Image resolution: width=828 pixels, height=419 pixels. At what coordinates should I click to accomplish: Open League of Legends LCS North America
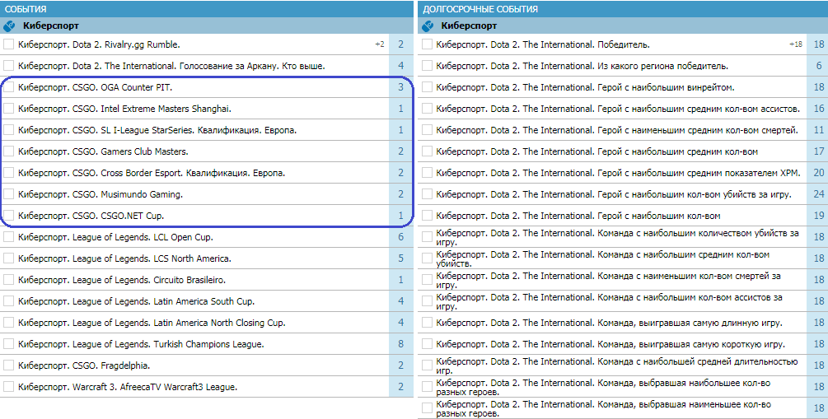pyautogui.click(x=124, y=258)
